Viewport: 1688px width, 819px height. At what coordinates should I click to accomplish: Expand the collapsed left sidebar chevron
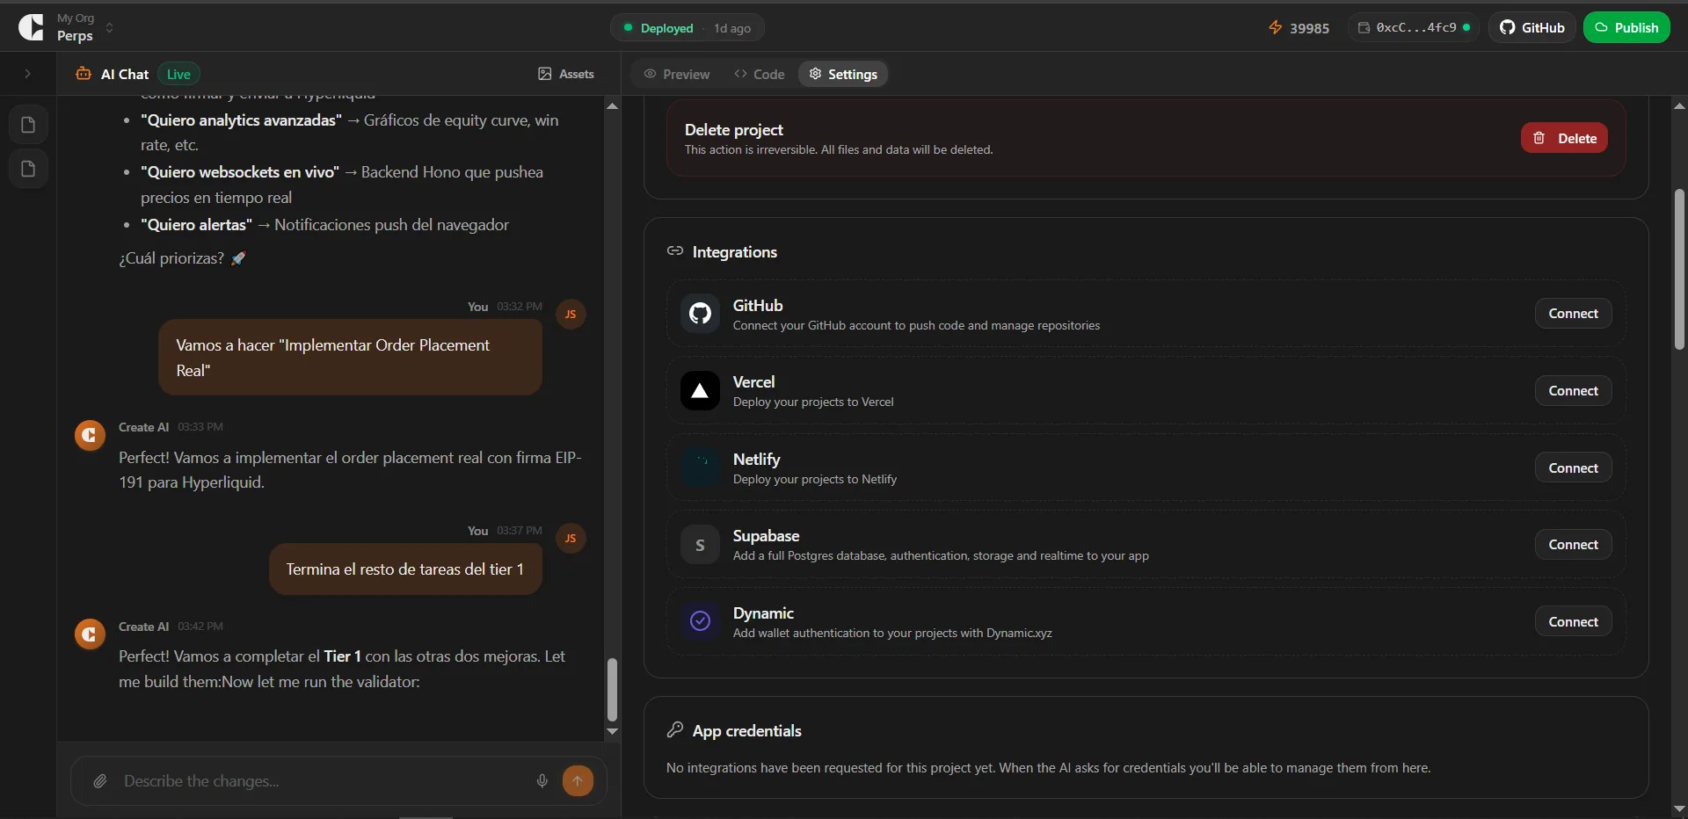click(27, 74)
